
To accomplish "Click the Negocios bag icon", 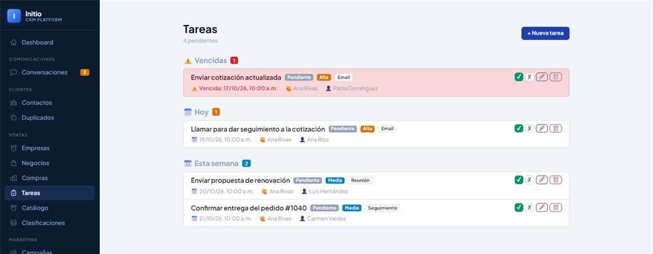I will click(14, 163).
